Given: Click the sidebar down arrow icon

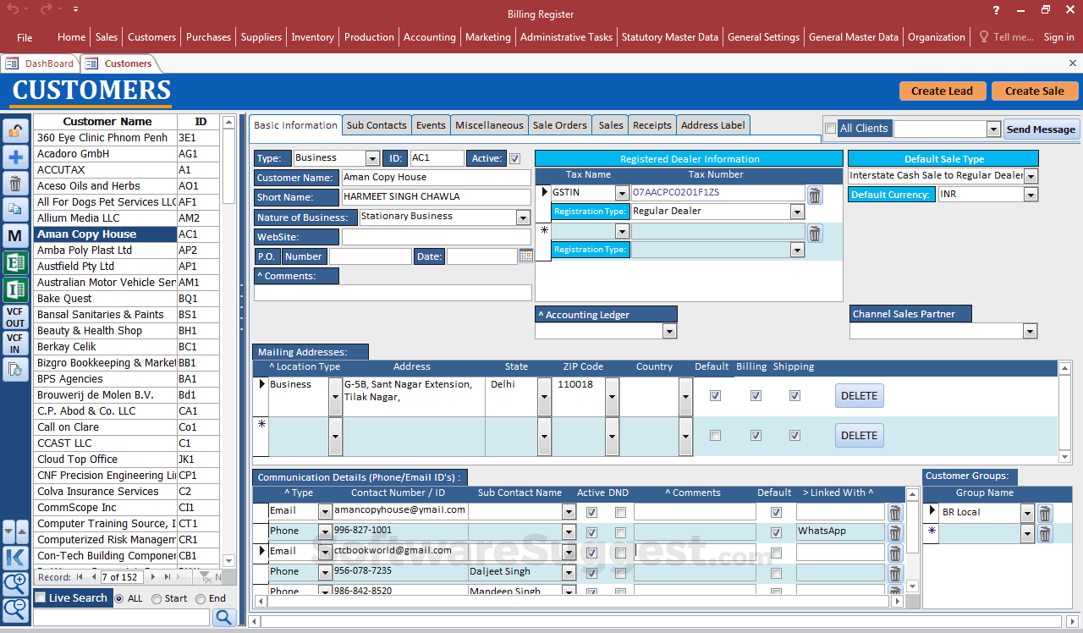Looking at the screenshot, I should [9, 531].
